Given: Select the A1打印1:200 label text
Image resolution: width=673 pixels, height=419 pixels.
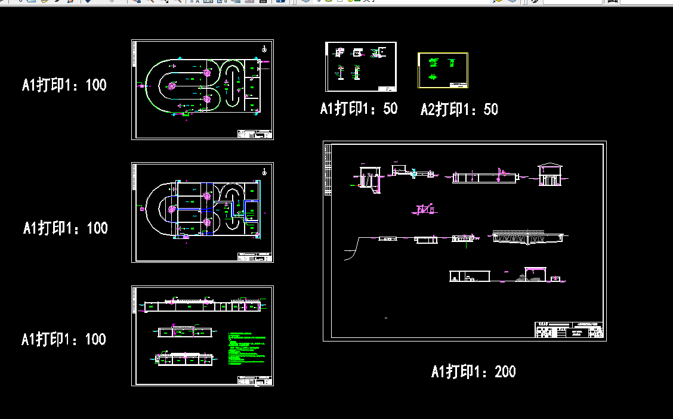Looking at the screenshot, I should pos(473,371).
